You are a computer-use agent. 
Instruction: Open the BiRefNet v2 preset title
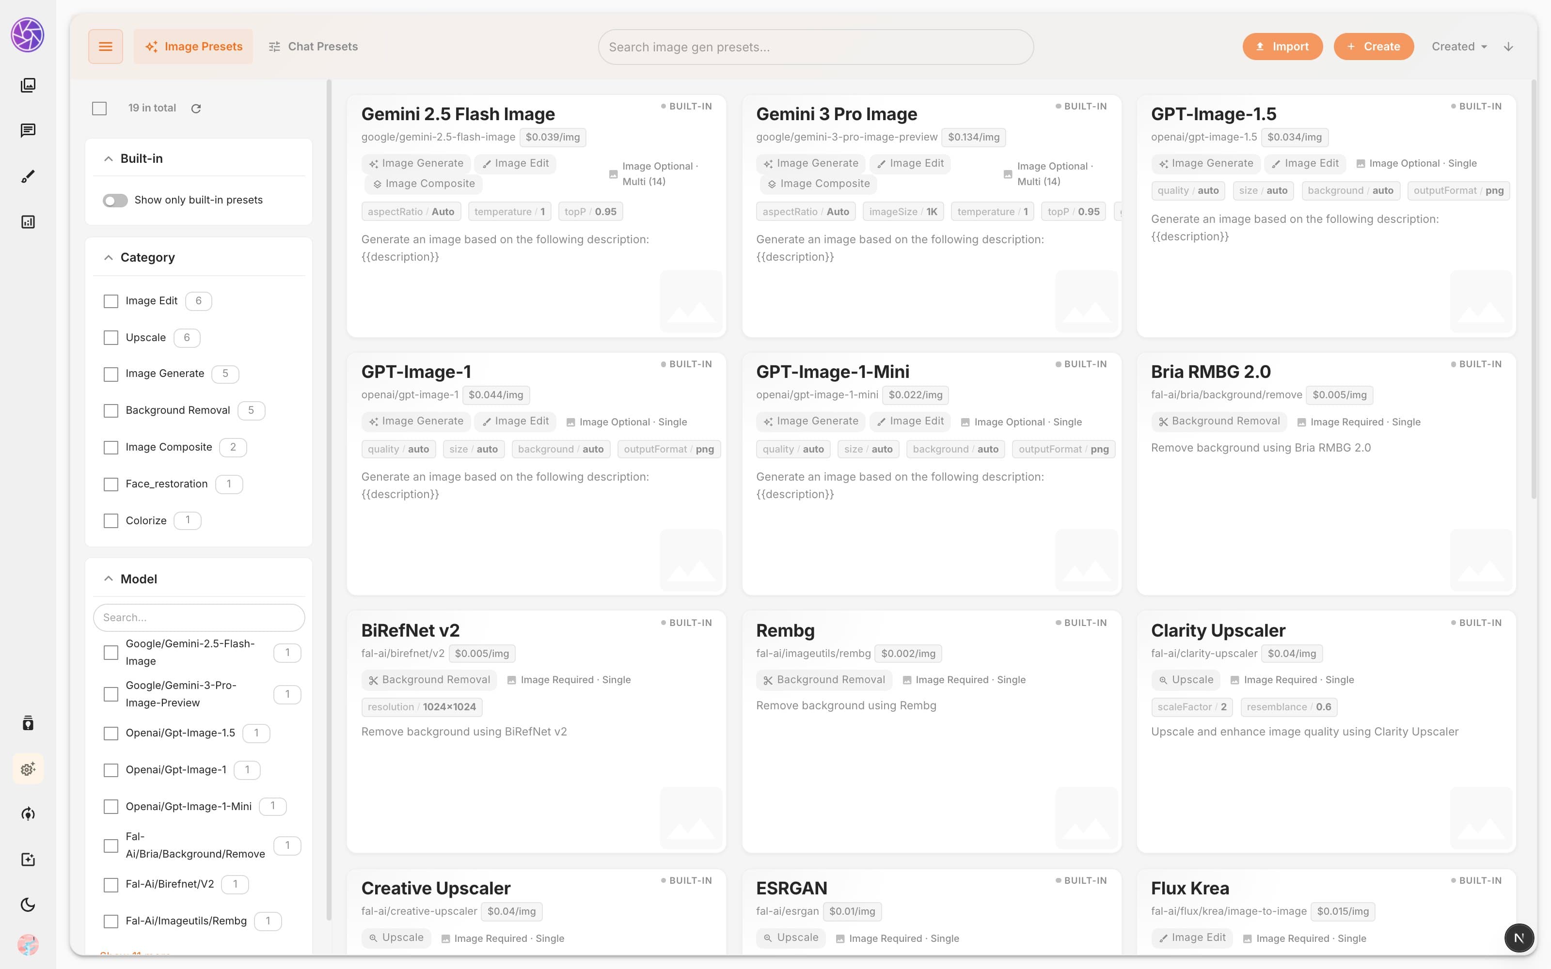coord(410,631)
